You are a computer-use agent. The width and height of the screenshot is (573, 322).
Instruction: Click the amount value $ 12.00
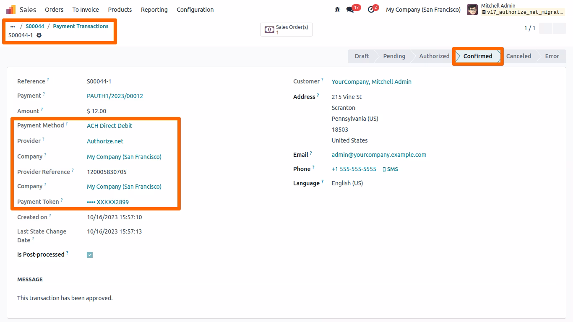coord(96,111)
